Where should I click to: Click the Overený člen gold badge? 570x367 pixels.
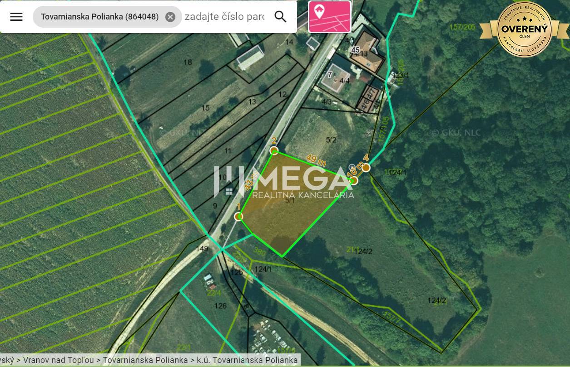524,29
